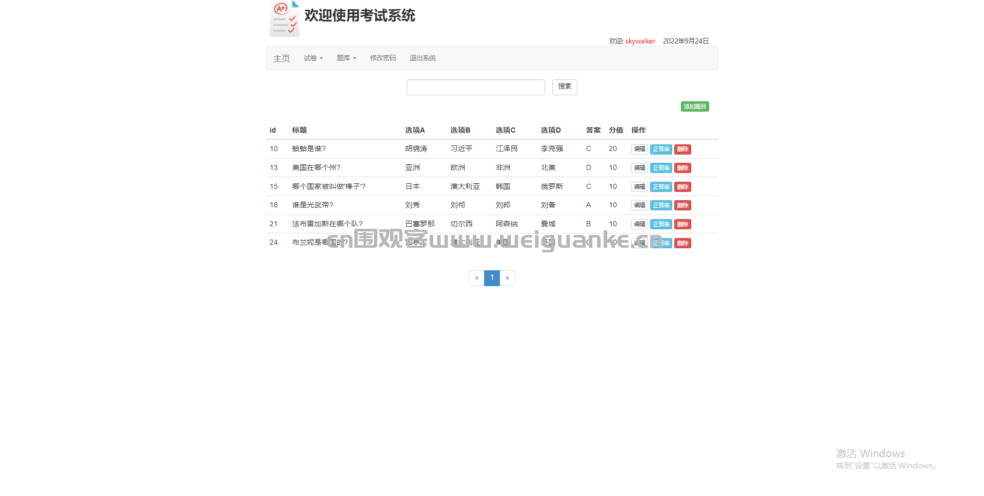Click the option cell 刘秀
The height and width of the screenshot is (496, 984).
tap(412, 205)
